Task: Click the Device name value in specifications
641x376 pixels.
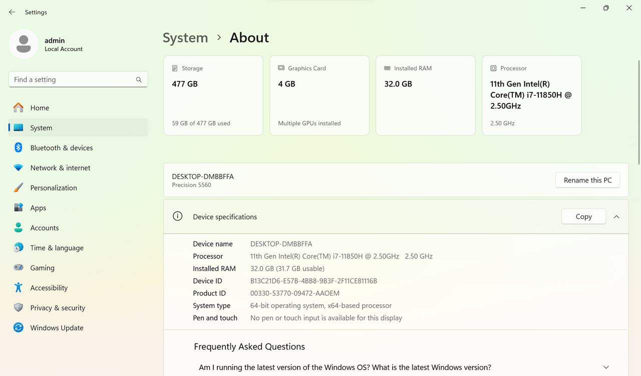Action: point(281,244)
